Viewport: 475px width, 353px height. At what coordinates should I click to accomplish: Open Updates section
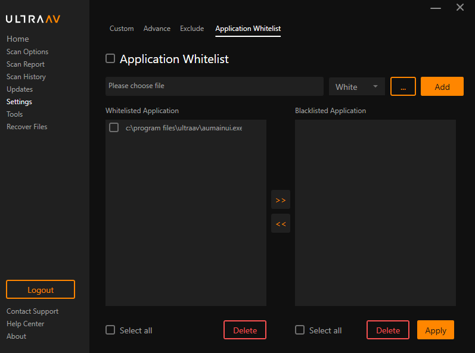[20, 89]
